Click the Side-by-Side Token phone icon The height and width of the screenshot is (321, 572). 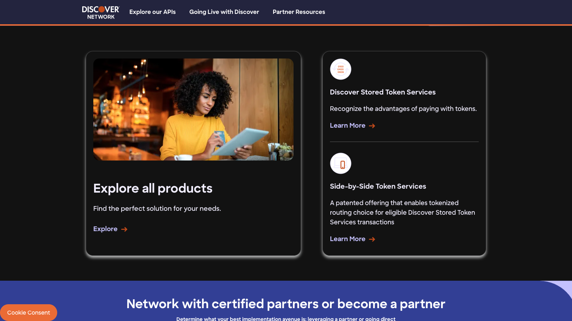pos(340,163)
